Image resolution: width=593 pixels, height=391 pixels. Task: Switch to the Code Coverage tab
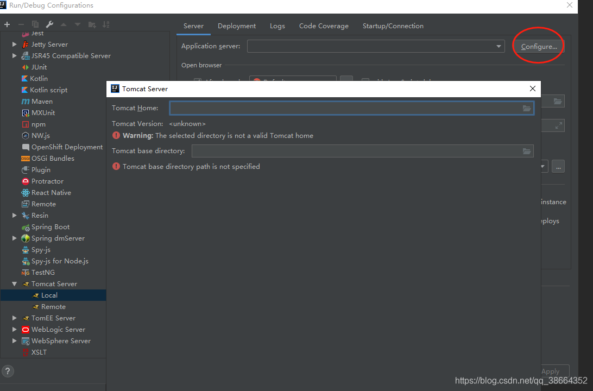324,26
